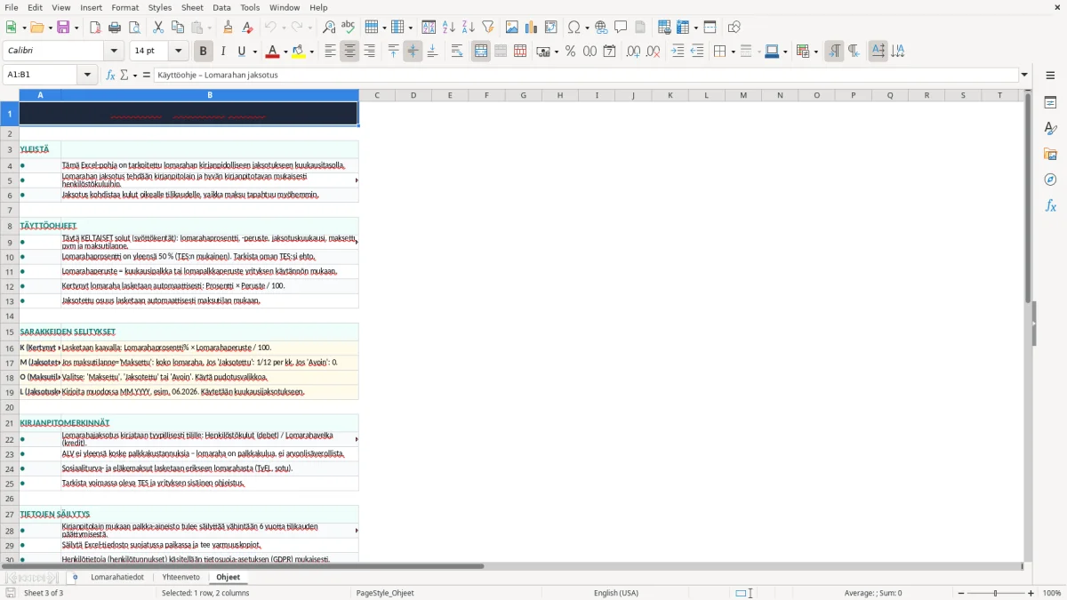The image size is (1067, 600).
Task: Click the Insert Chart icon
Action: [x=532, y=28]
